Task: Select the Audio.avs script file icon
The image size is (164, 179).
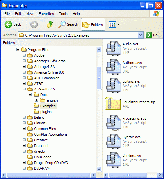Action: pos(113,48)
